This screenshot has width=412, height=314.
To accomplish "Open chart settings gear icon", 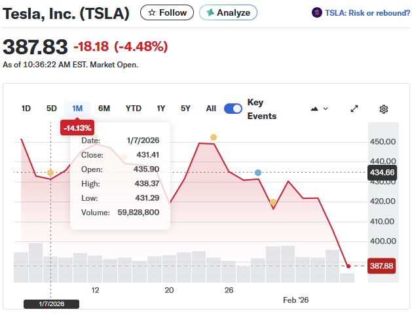I will [384, 109].
